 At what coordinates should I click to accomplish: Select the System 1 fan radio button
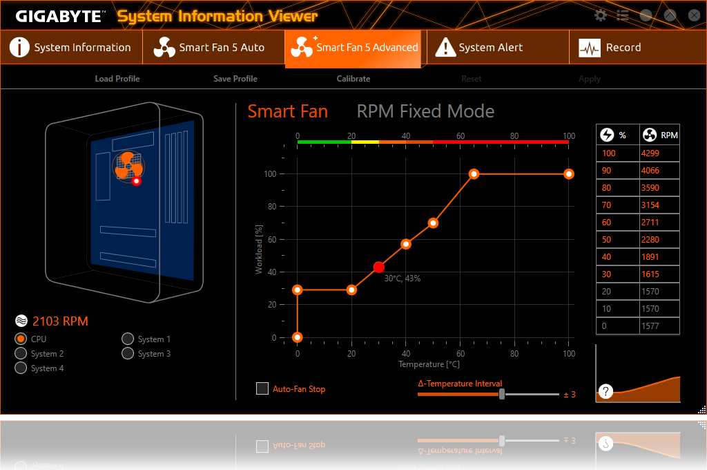[128, 339]
